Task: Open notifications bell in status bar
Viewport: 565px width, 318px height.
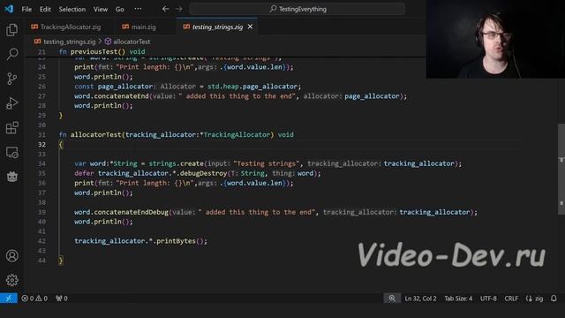Action: click(554, 299)
